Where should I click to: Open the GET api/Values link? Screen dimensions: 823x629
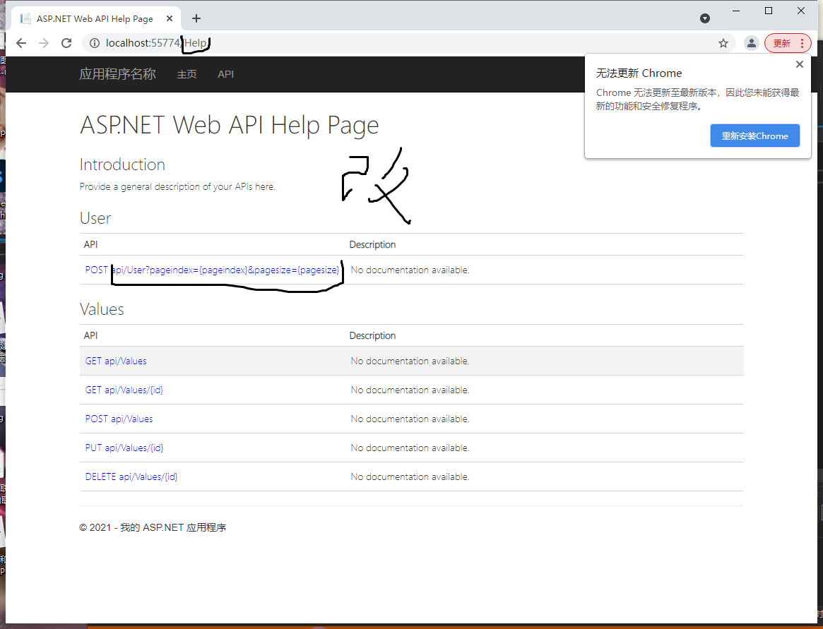click(x=116, y=361)
